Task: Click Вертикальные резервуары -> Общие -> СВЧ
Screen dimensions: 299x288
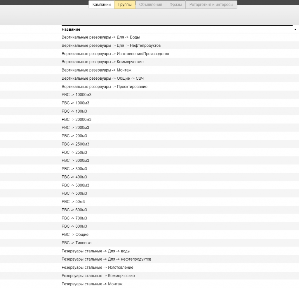Action: coord(102,78)
